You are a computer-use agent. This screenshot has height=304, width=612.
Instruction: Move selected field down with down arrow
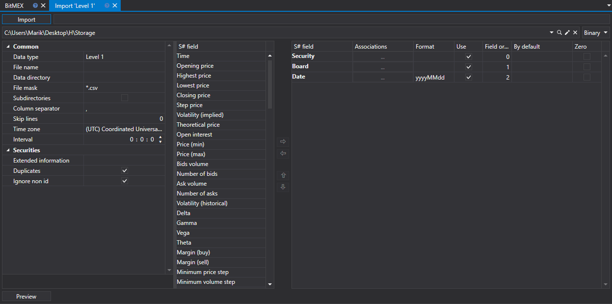click(x=283, y=187)
